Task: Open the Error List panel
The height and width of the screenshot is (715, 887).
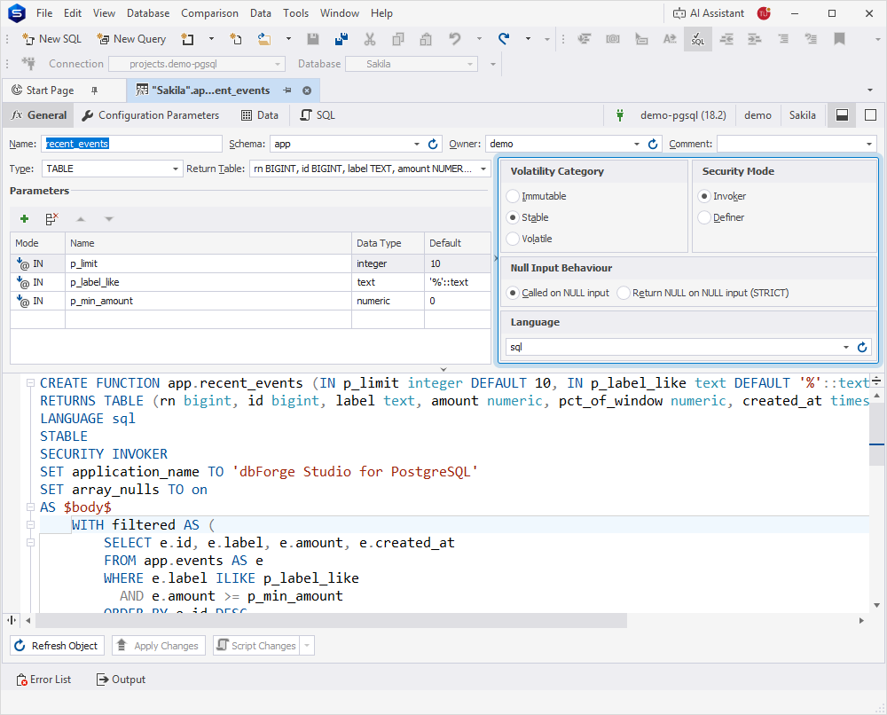Action: tap(44, 680)
